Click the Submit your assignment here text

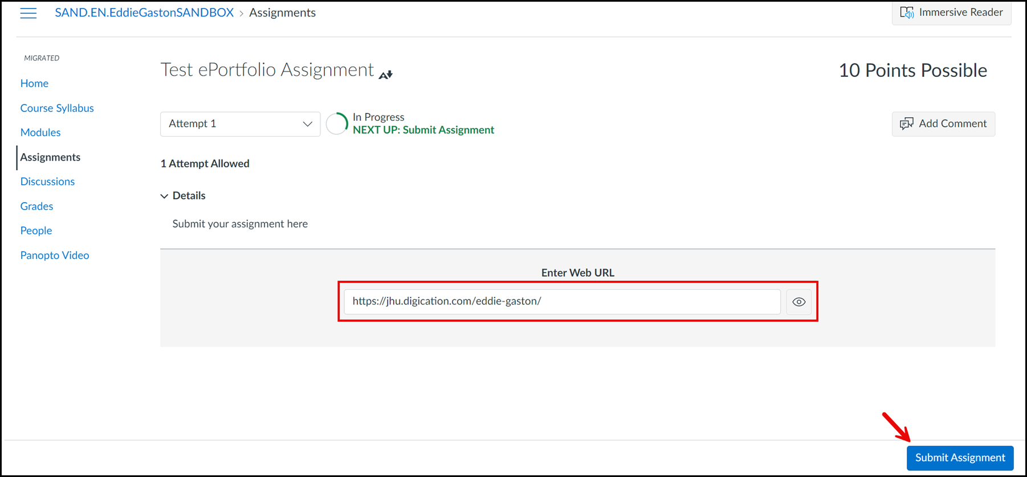(x=240, y=224)
